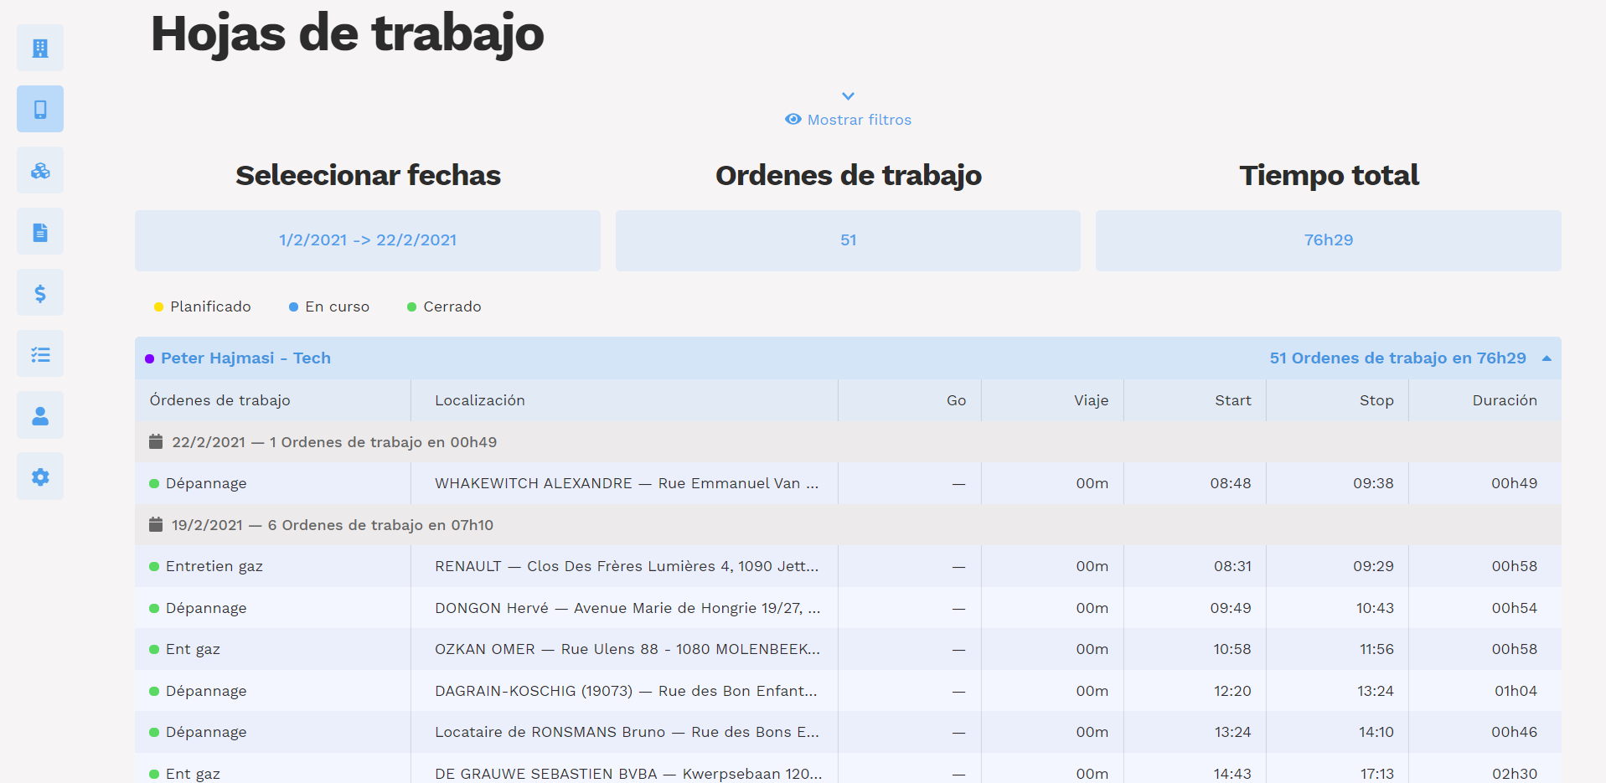Select the Dépannage row for WHAKEWITCH ALEXANDRE
Viewport: 1606px width, 783px height.
pos(624,483)
